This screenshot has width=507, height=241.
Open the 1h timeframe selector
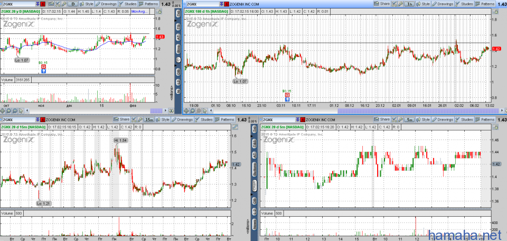pos(410,4)
